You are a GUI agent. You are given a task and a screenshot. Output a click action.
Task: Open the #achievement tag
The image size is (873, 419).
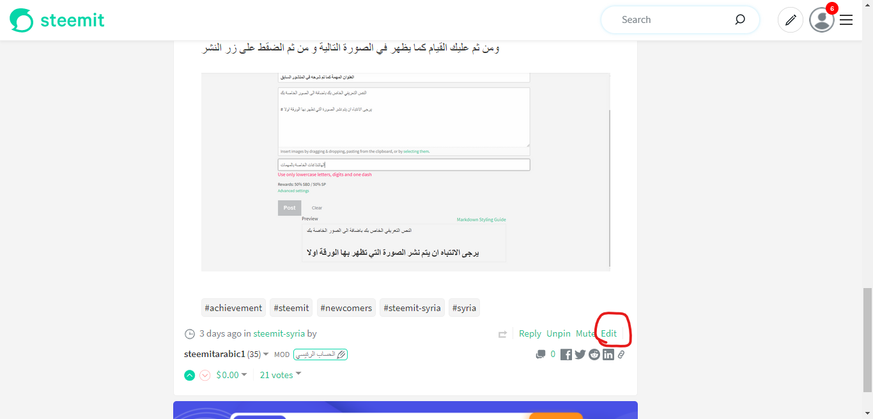[233, 308]
